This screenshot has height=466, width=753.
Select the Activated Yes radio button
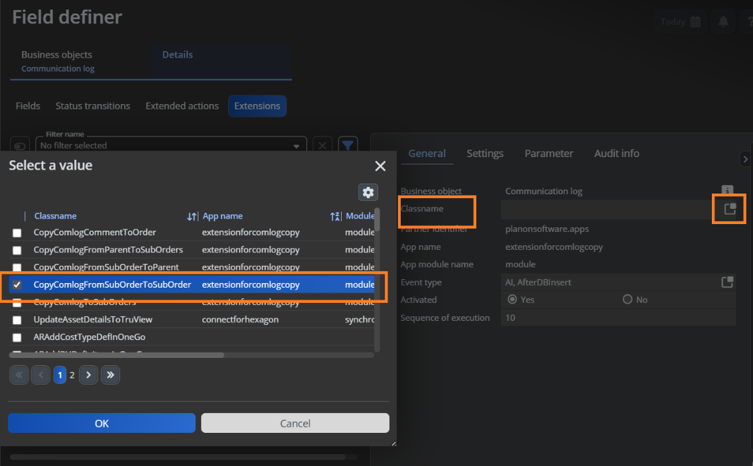[x=512, y=300]
